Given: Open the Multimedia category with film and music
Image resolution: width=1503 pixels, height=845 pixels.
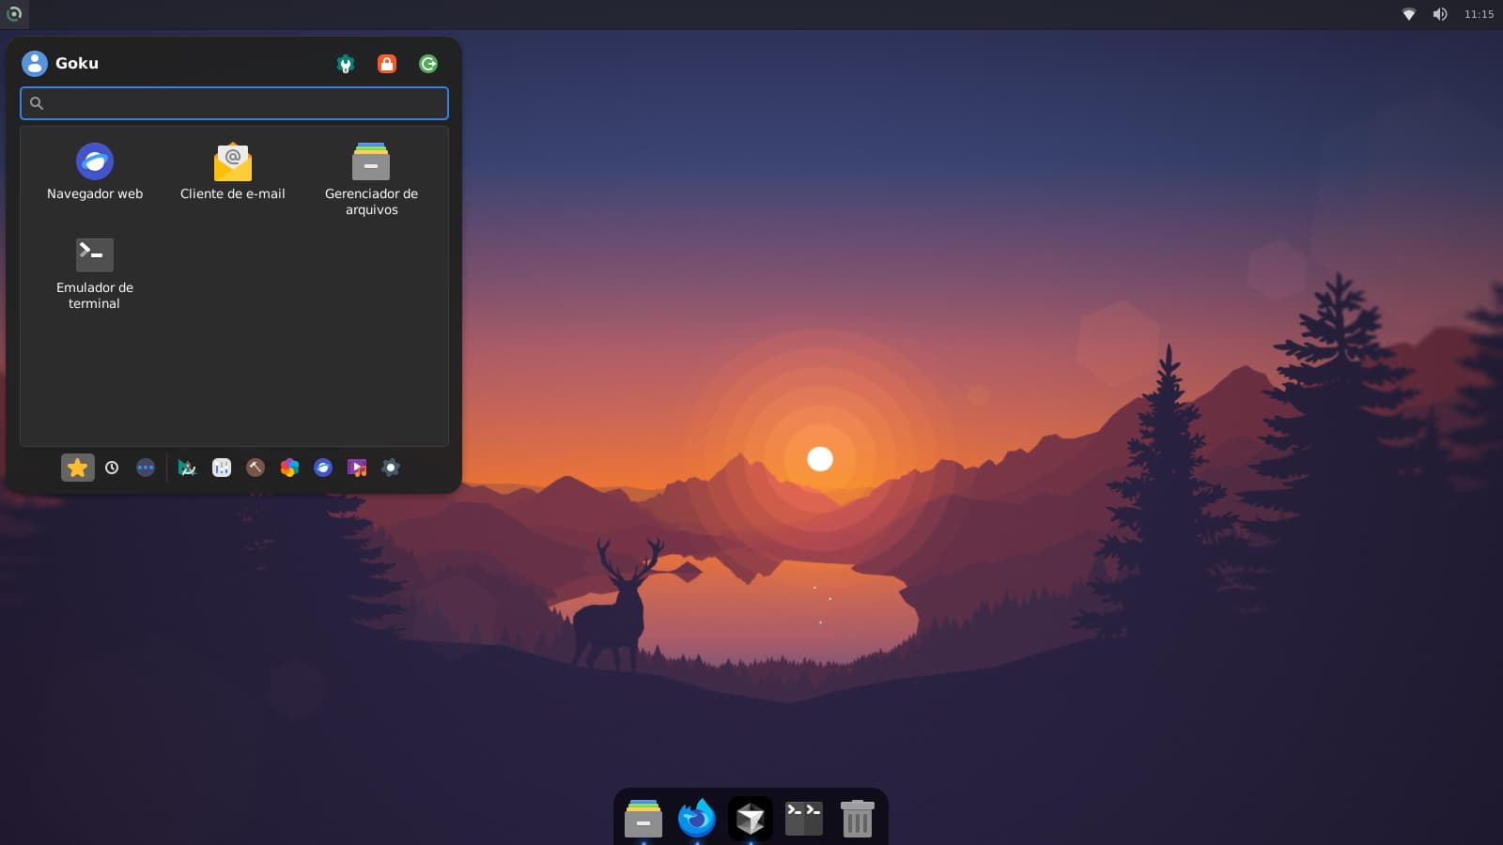Looking at the screenshot, I should point(357,468).
